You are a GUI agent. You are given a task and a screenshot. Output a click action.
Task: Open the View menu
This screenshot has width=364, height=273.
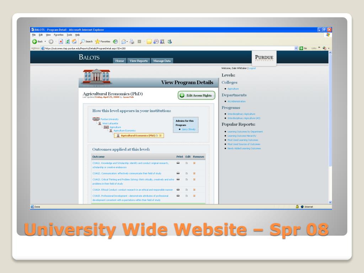pos(48,35)
